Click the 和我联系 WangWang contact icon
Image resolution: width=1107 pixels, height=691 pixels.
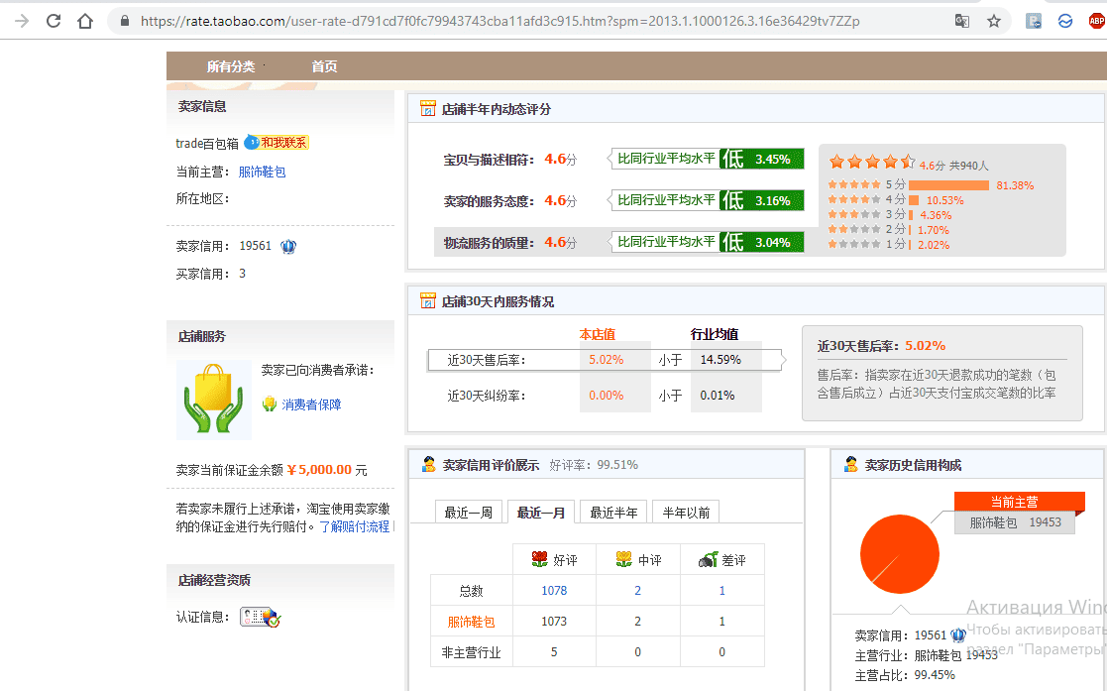tap(277, 143)
